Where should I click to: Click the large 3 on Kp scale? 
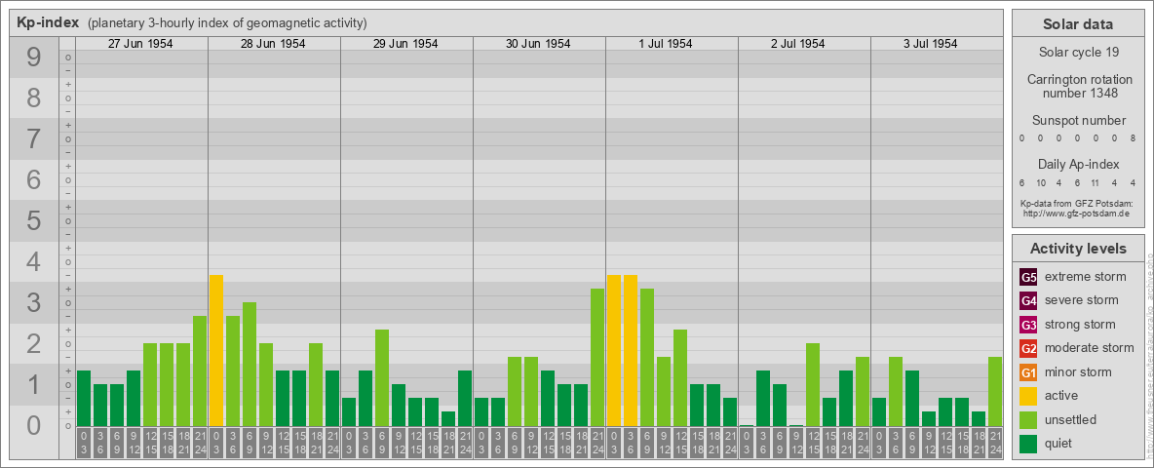[x=34, y=302]
